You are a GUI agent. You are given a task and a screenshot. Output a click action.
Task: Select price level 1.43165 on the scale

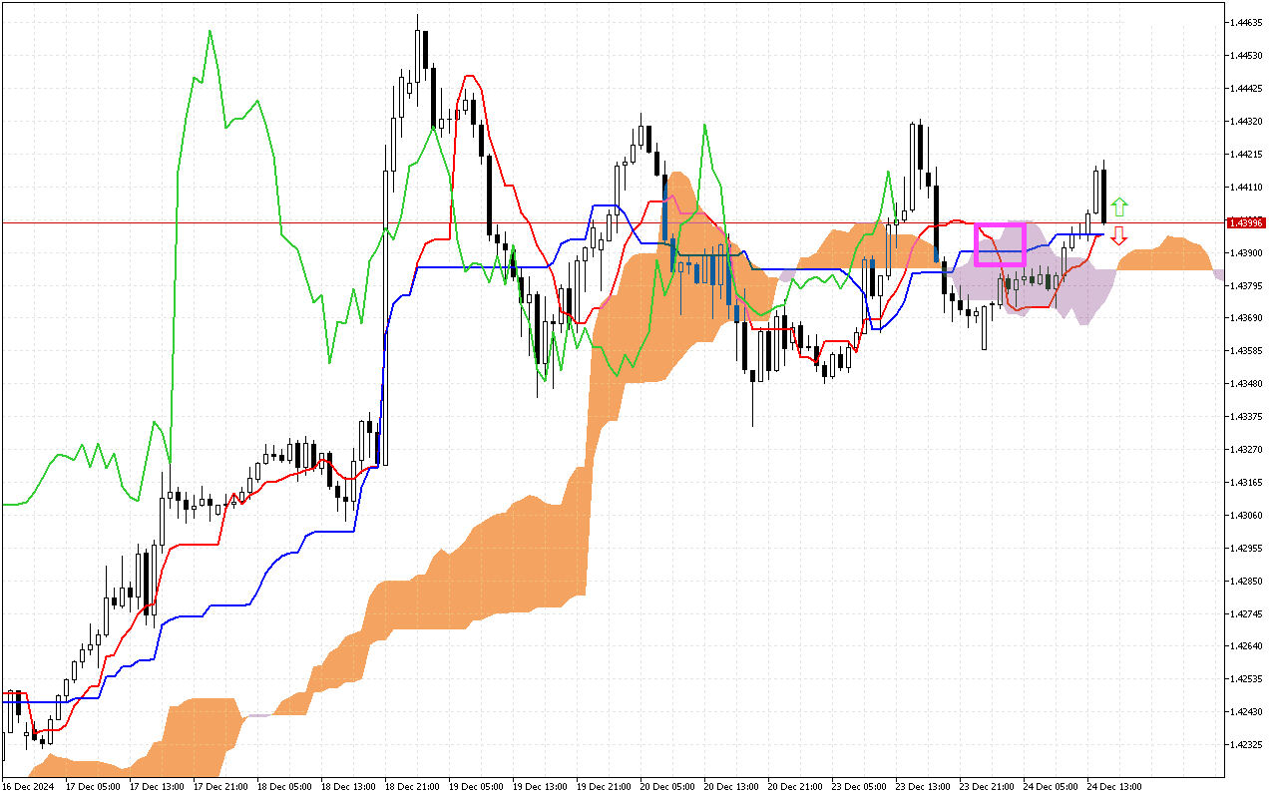1247,483
